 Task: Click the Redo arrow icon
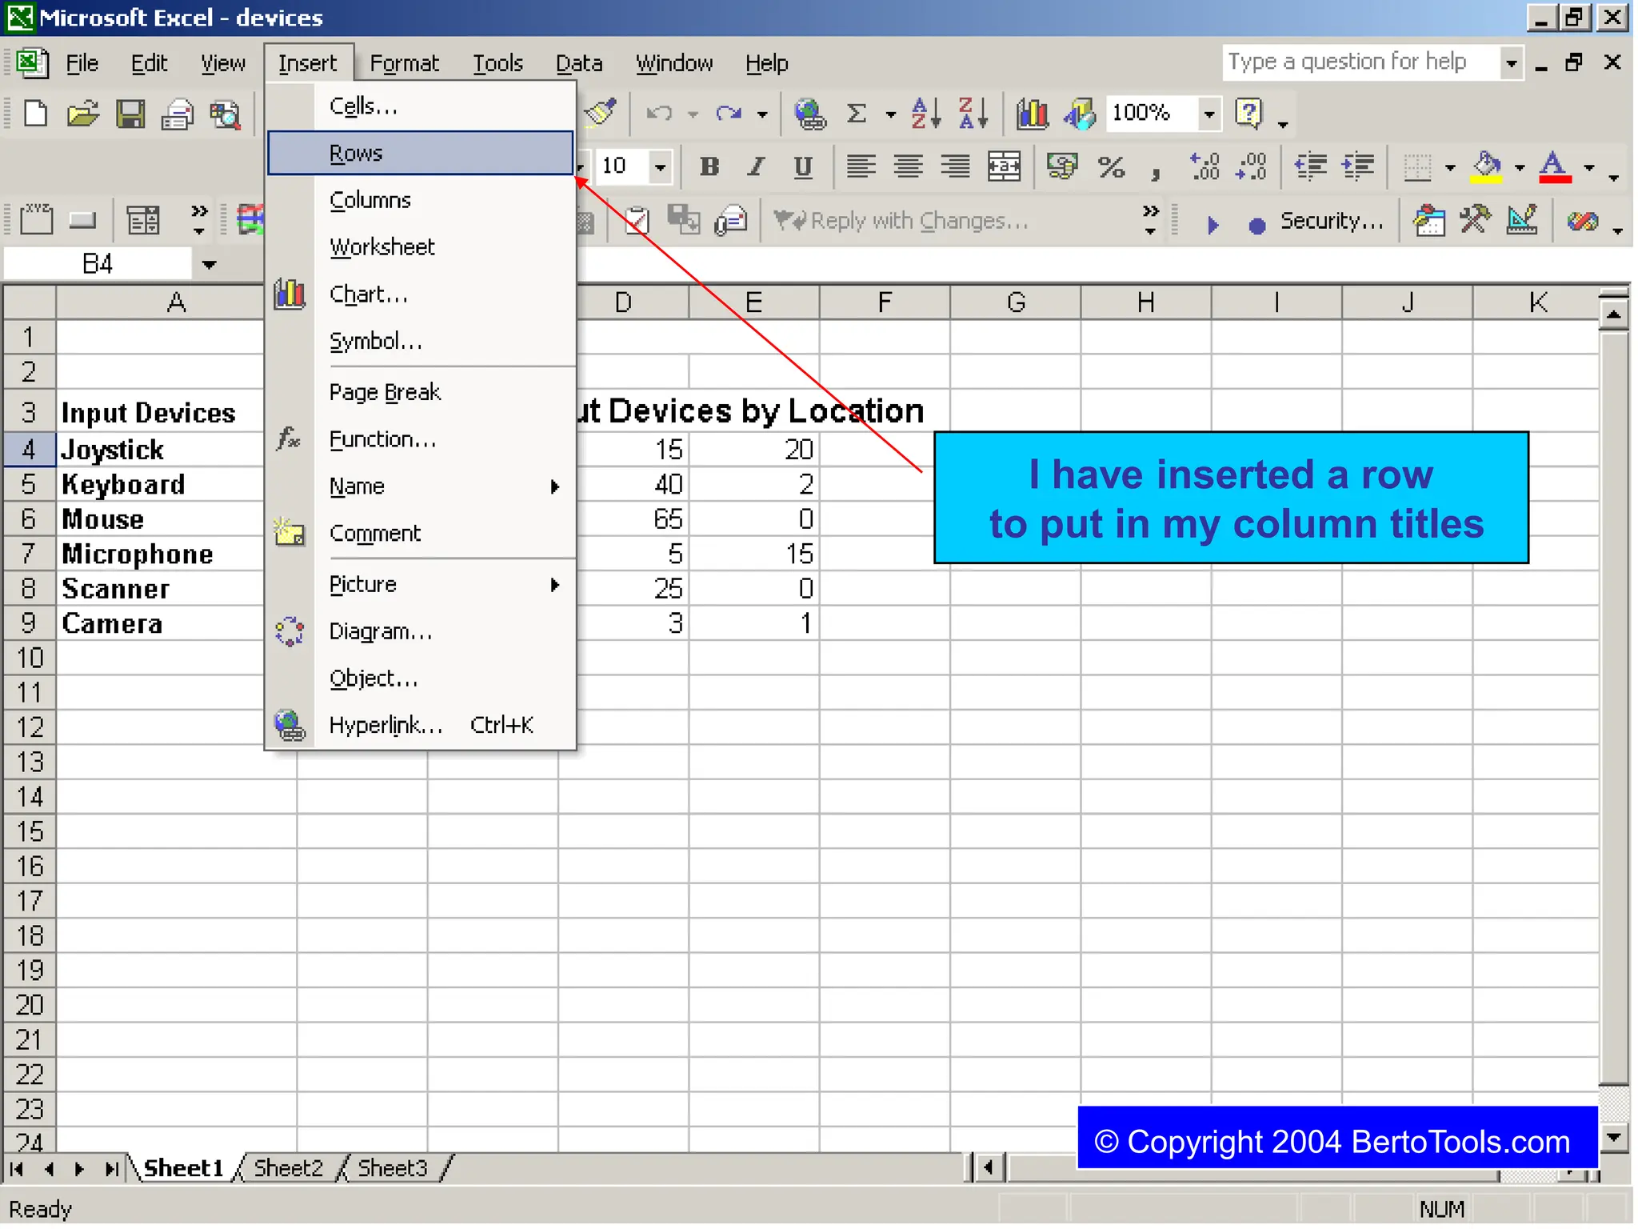click(729, 114)
